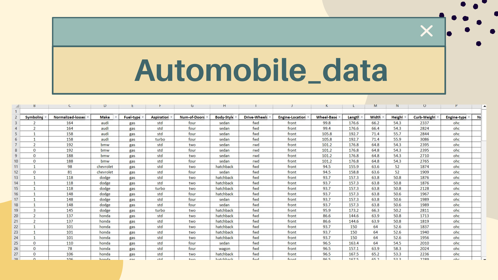Open the Make column filter dropdown
The height and width of the screenshot is (280, 498).
coord(116,117)
